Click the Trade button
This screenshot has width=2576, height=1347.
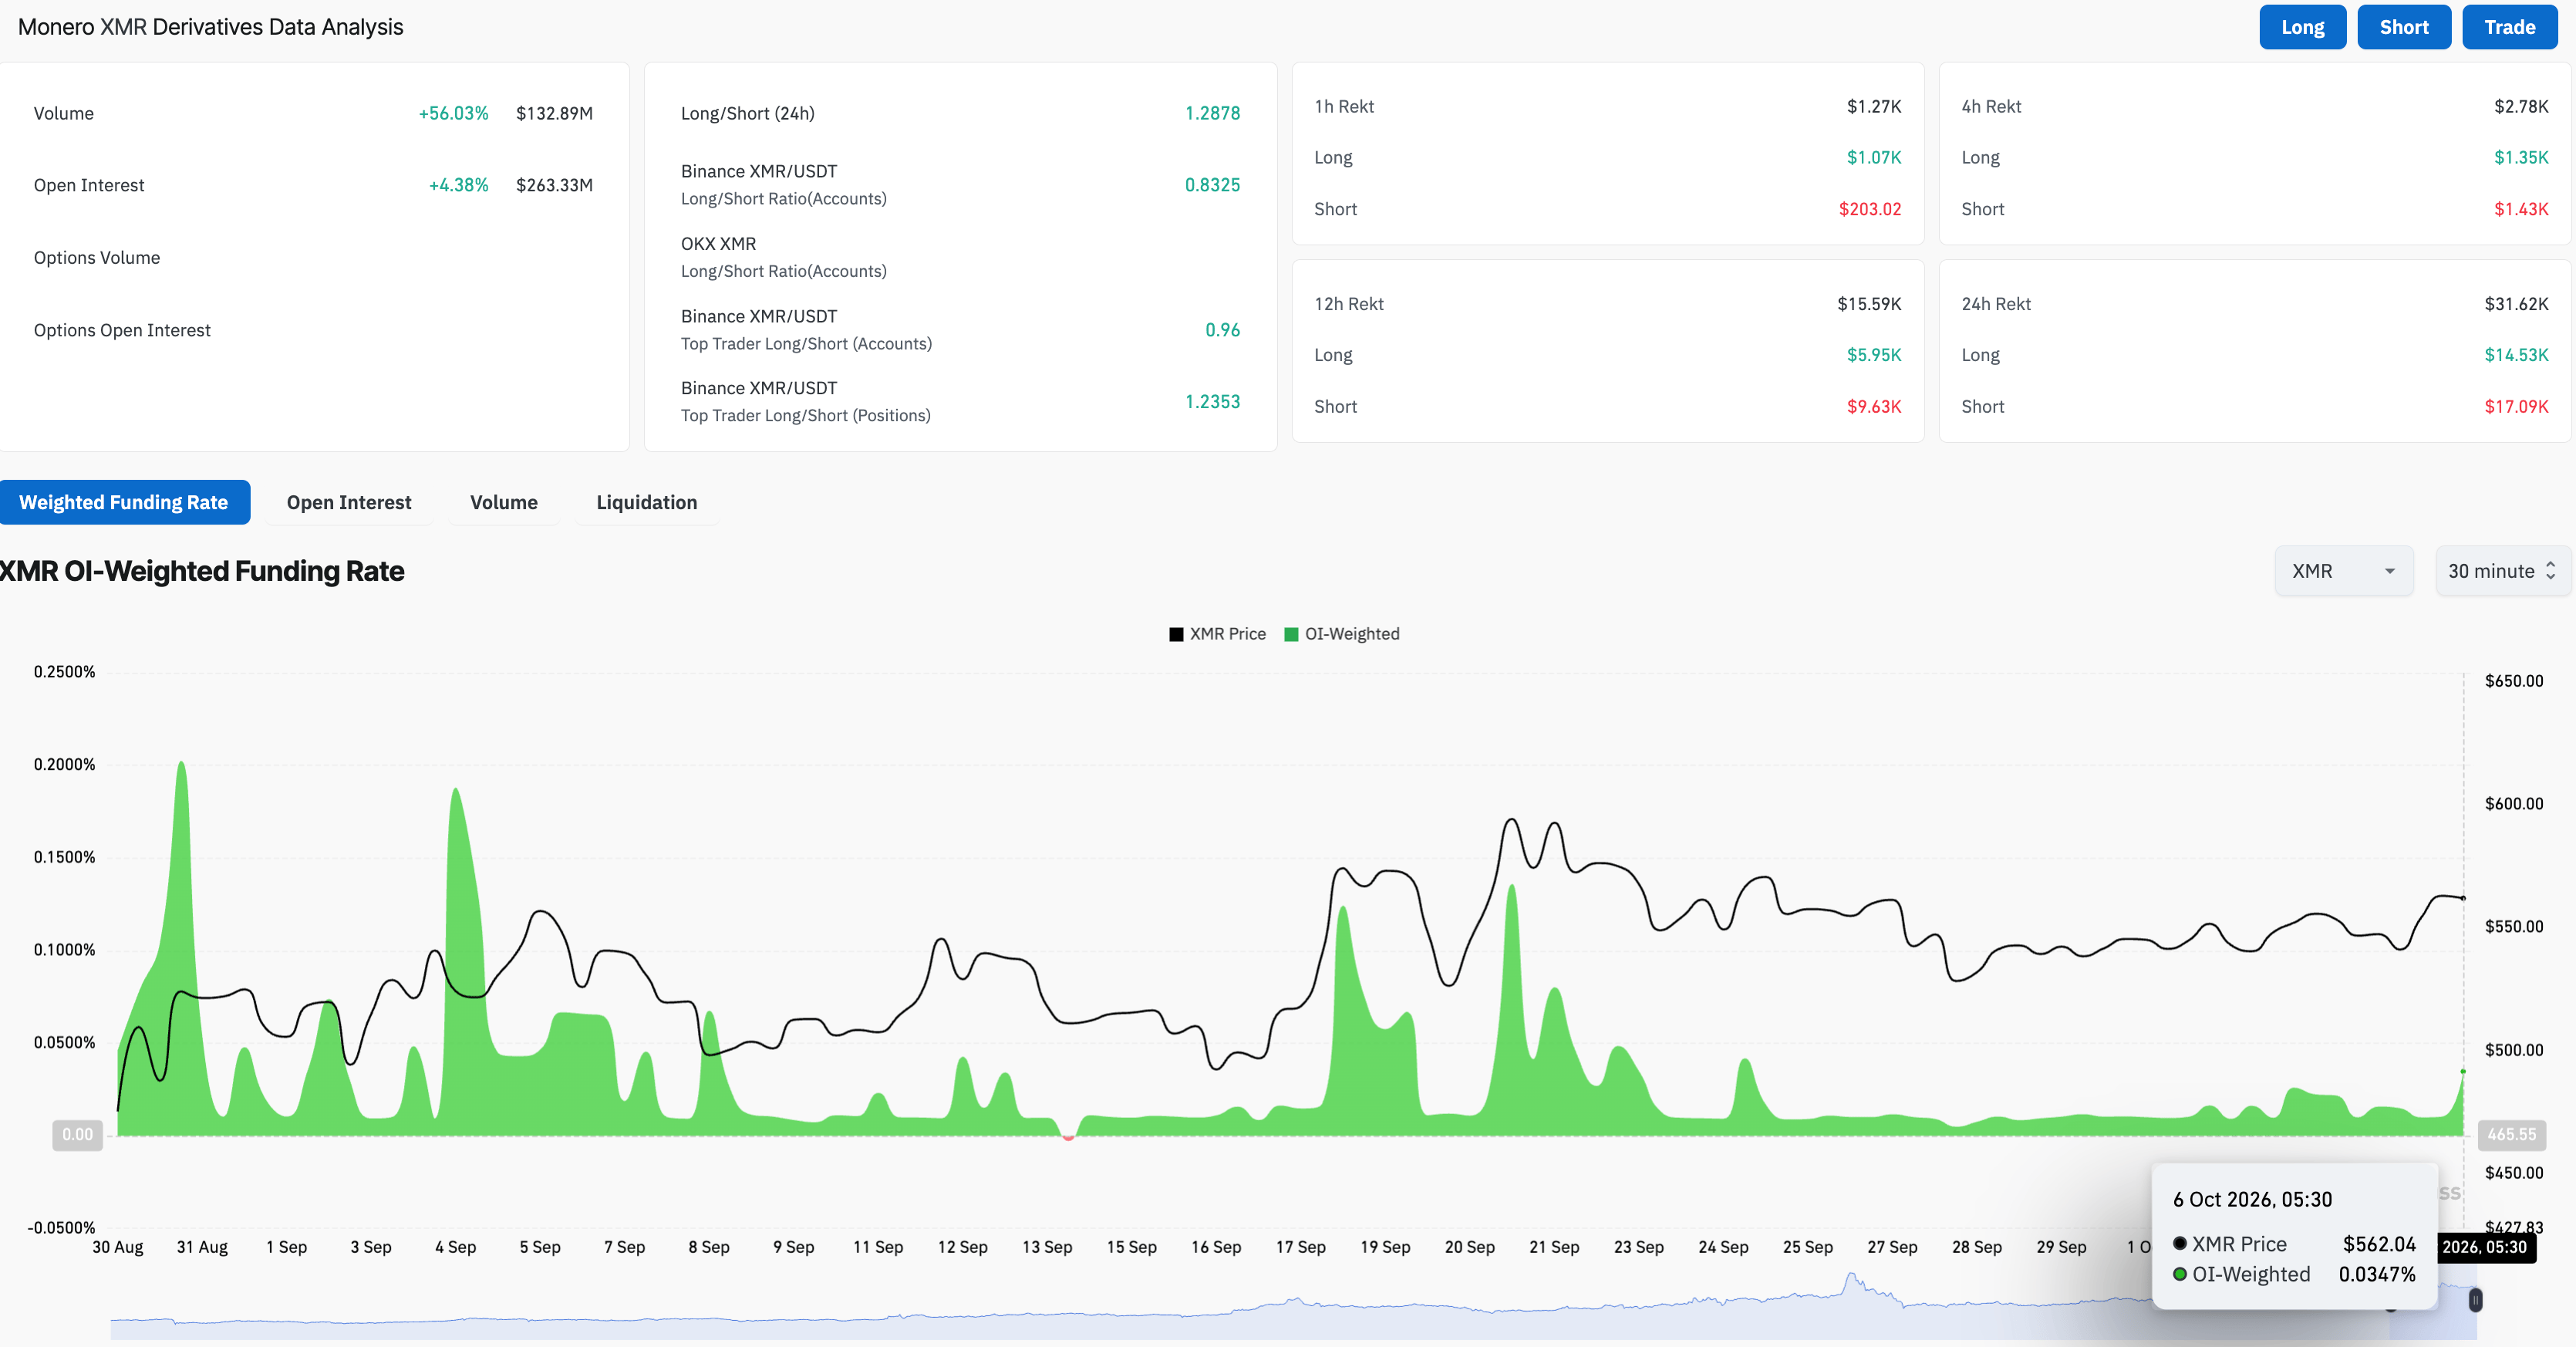(x=2509, y=27)
